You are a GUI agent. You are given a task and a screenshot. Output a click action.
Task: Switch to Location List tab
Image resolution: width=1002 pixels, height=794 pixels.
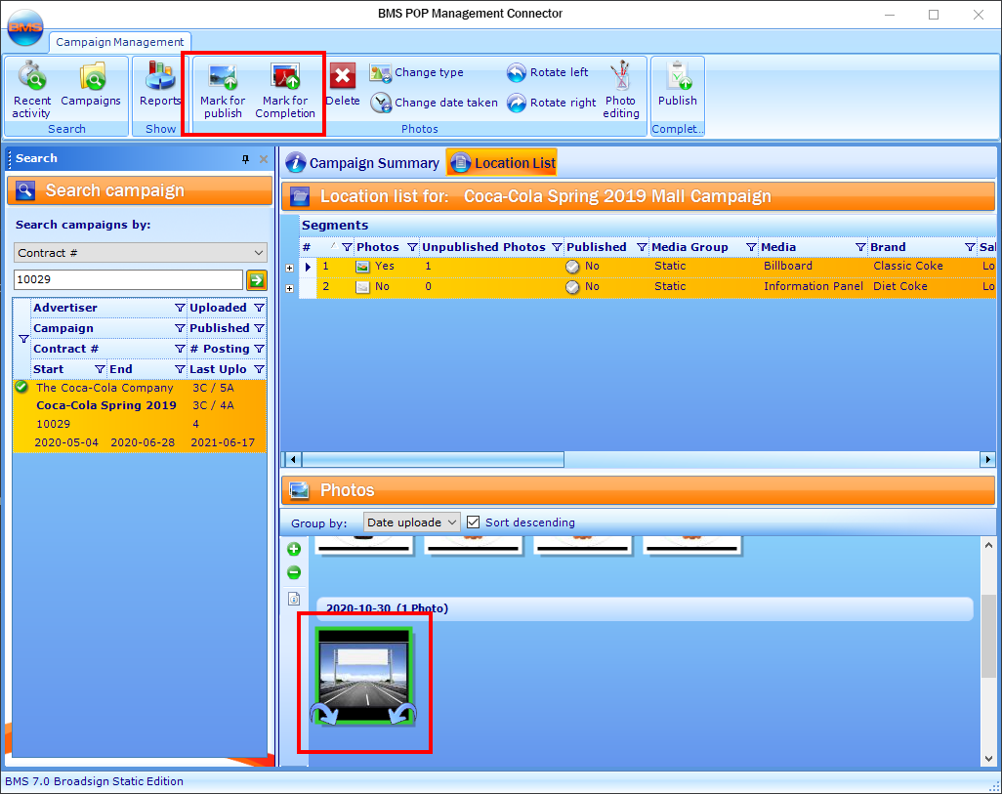pyautogui.click(x=502, y=163)
